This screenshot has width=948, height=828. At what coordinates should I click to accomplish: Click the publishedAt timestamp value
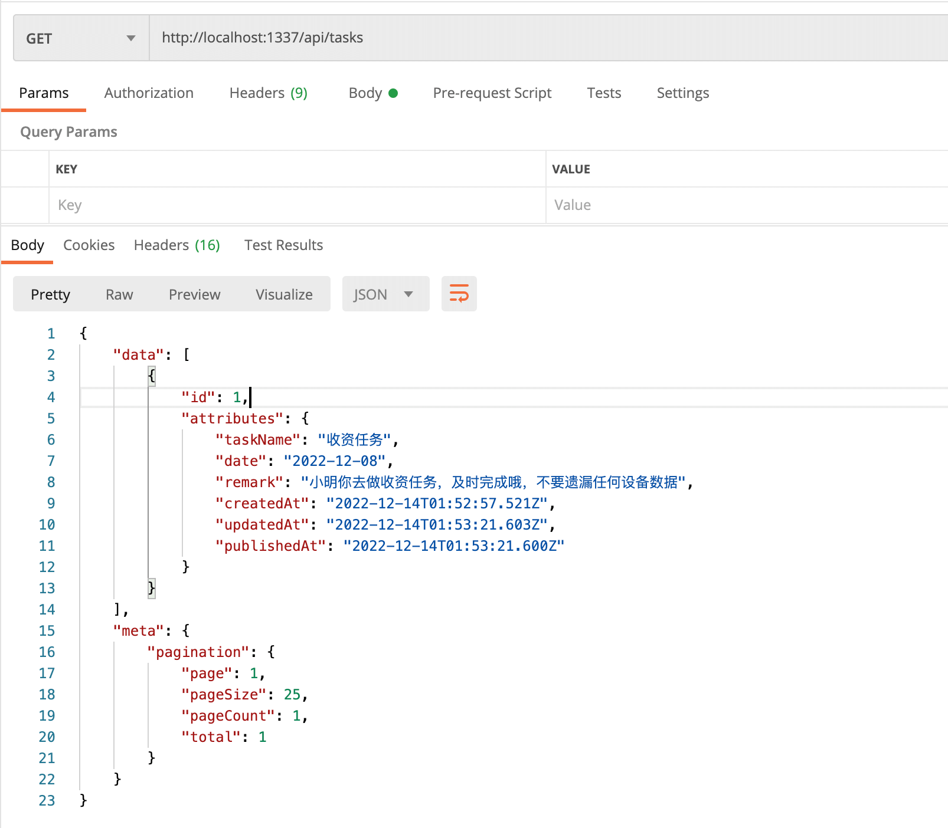click(x=454, y=546)
